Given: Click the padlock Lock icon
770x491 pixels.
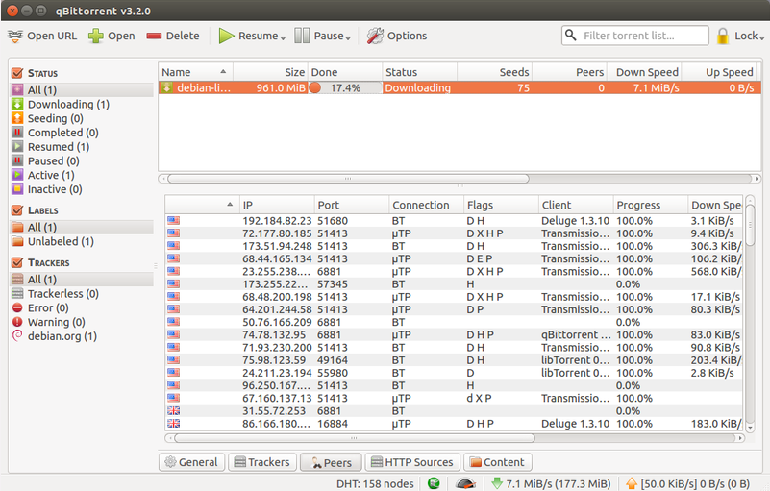Looking at the screenshot, I should tap(722, 36).
